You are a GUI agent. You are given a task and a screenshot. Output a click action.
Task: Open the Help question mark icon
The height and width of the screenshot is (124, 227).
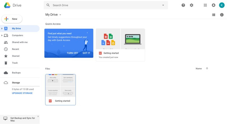click(183, 5)
